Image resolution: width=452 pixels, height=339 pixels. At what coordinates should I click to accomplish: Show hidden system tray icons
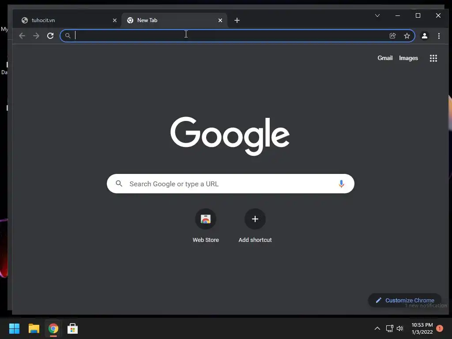click(377, 328)
